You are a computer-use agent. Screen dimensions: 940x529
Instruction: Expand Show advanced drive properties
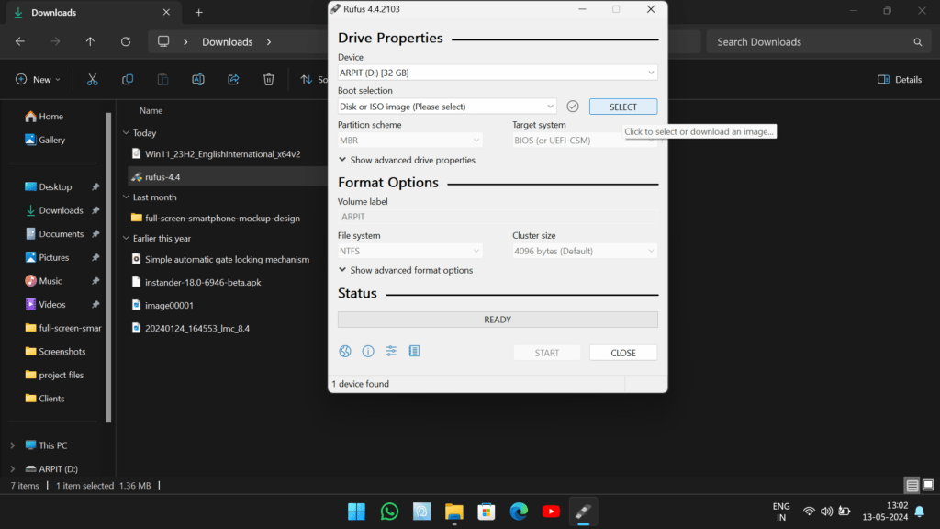coord(407,160)
